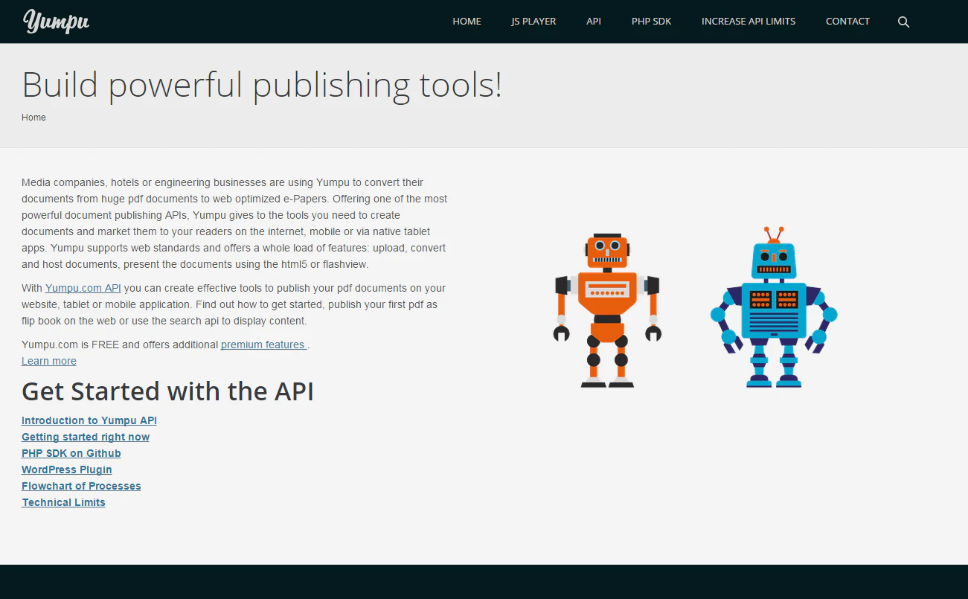The image size is (968, 599).
Task: Click the Yumpu logo
Action: click(57, 22)
